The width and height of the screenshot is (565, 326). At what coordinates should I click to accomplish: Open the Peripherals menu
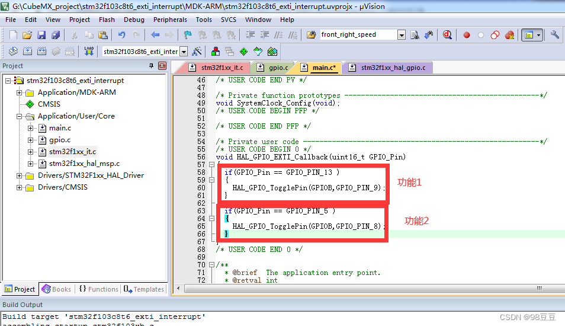(170, 20)
